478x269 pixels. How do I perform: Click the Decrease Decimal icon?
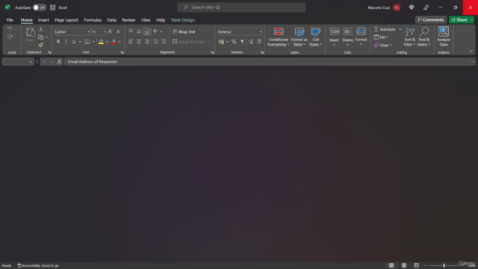click(x=259, y=42)
